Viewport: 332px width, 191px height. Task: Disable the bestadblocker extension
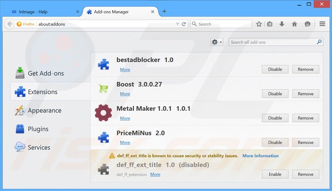(x=275, y=69)
